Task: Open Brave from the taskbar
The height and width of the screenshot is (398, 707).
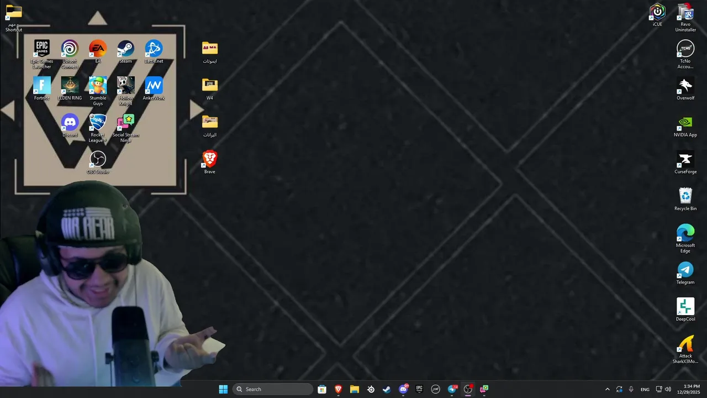Action: tap(338, 389)
